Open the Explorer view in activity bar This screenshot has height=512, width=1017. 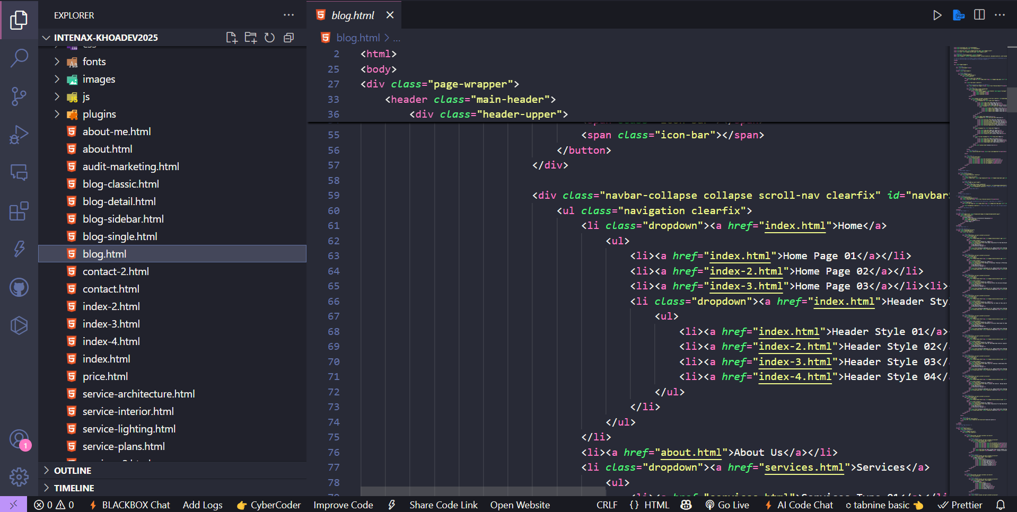pyautogui.click(x=19, y=20)
